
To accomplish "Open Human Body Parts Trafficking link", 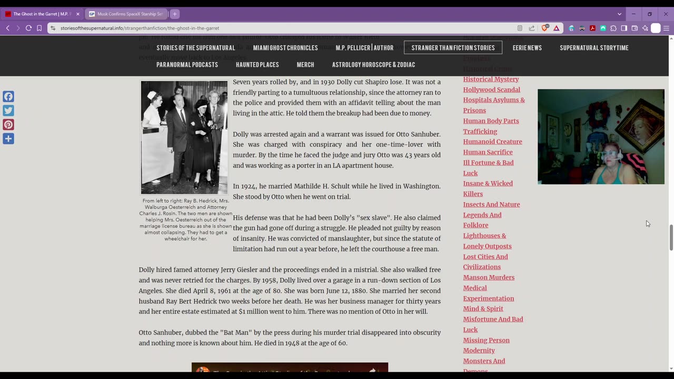I will [x=491, y=126].
